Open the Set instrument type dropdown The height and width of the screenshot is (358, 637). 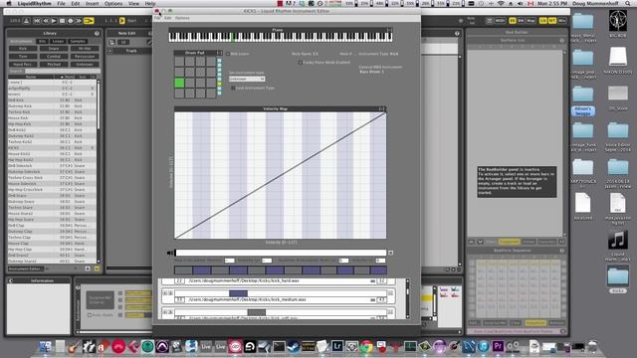pyautogui.click(x=247, y=79)
